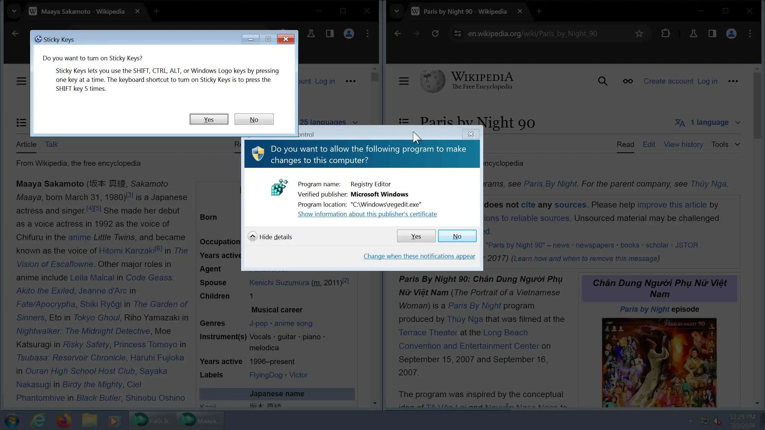The image size is (765, 430).
Task: Open the browser extensions puzzle icon
Action: click(x=665, y=33)
